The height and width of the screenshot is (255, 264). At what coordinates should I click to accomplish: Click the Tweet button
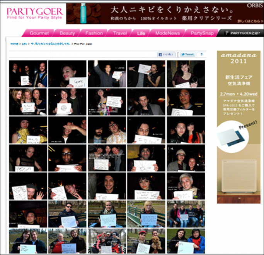pos(187,55)
